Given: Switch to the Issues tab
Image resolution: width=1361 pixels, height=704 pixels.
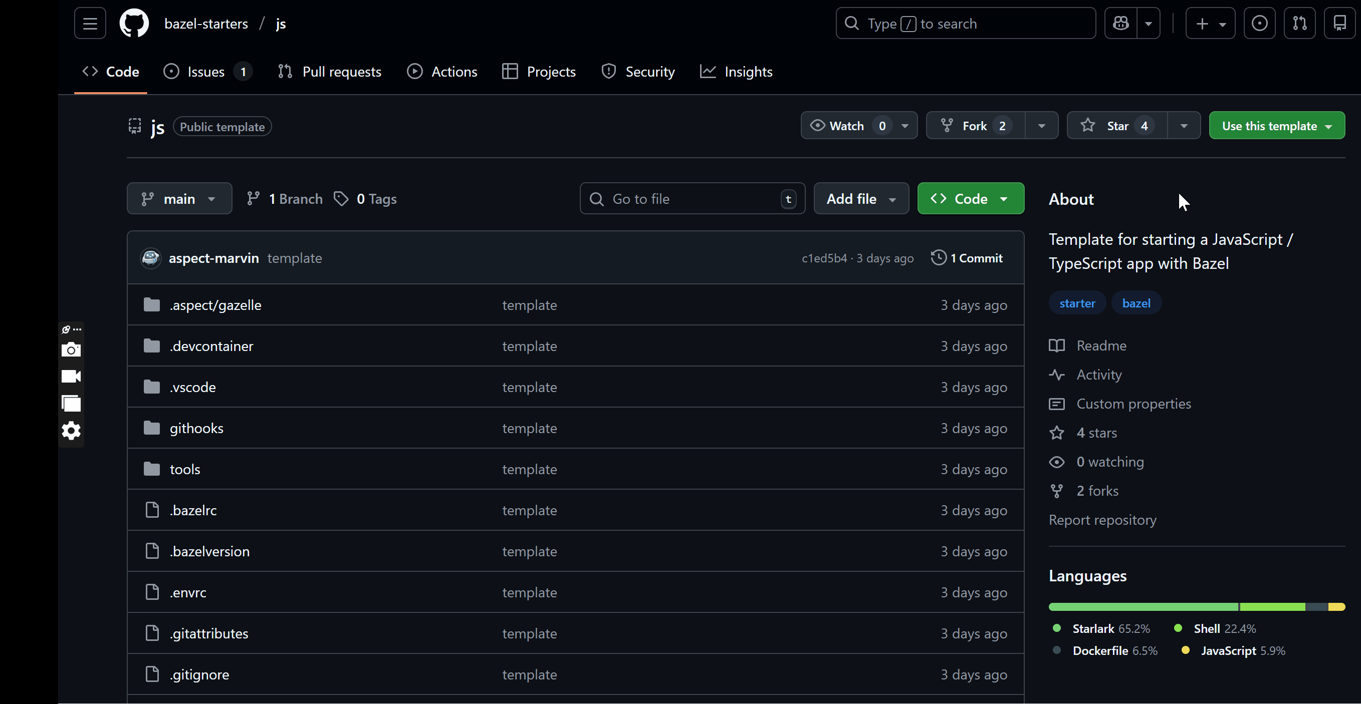Looking at the screenshot, I should tap(207, 71).
